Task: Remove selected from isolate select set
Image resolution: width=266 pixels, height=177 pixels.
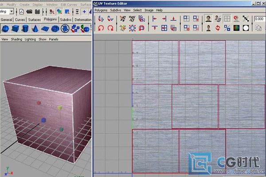Action: pos(196,28)
